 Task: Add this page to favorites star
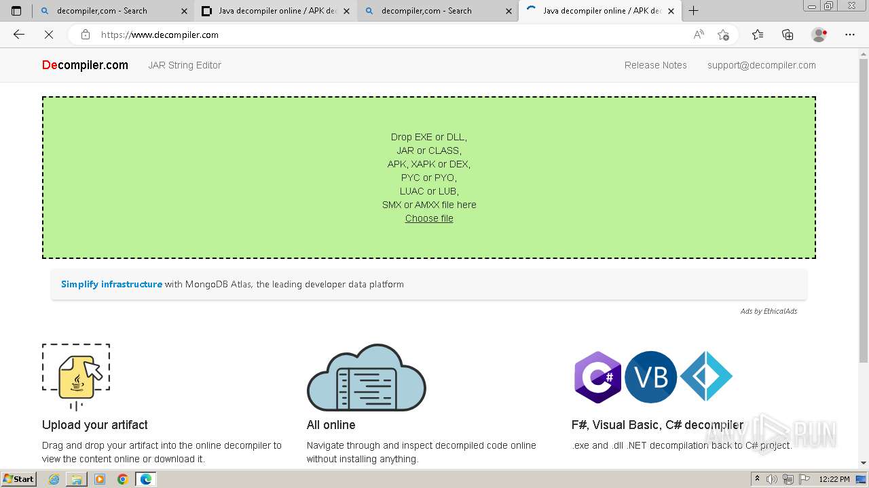[723, 35]
